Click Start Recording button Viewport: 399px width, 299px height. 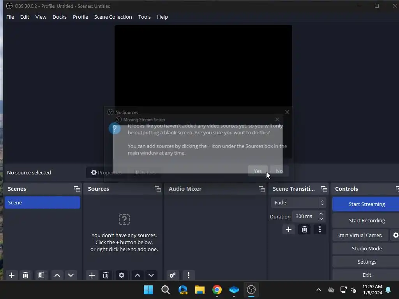pos(366,220)
